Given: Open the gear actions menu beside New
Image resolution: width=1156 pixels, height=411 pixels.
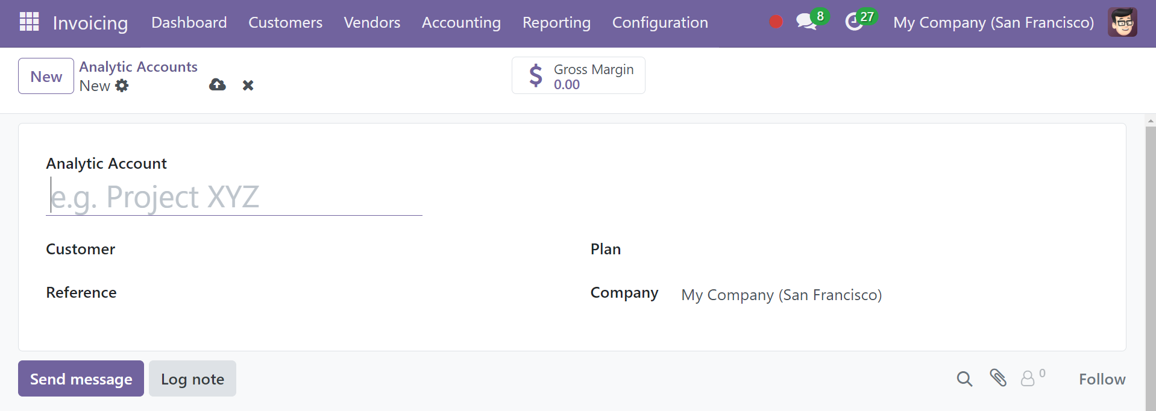Looking at the screenshot, I should point(122,86).
